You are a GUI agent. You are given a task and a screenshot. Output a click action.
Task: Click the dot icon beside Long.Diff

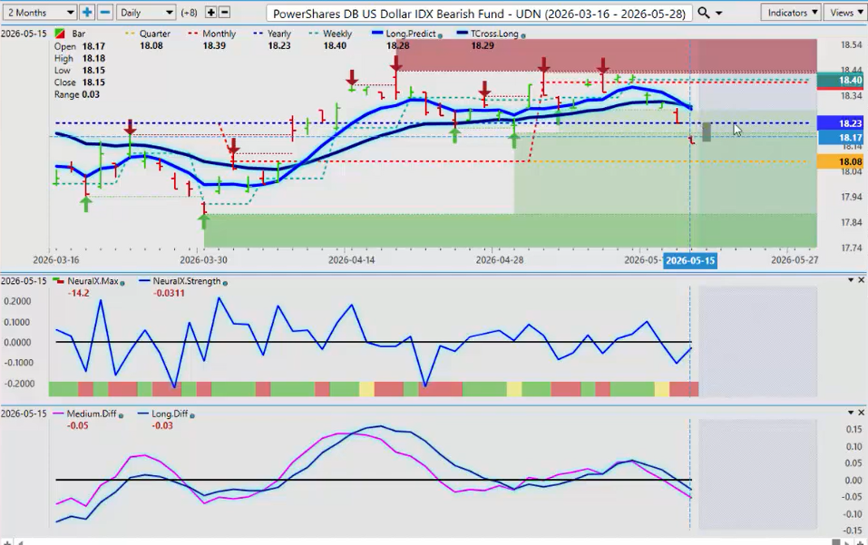coord(192,415)
